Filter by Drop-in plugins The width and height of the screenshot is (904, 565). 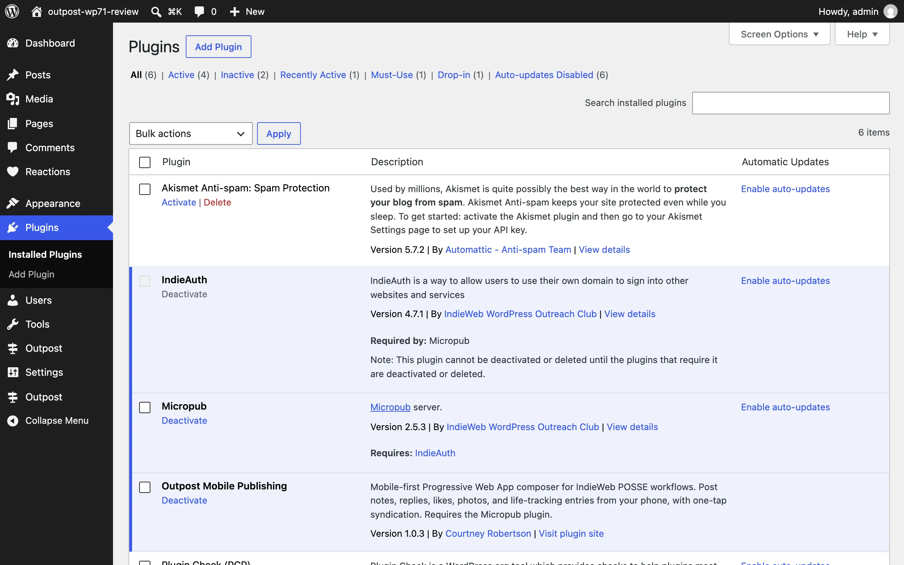pyautogui.click(x=454, y=75)
